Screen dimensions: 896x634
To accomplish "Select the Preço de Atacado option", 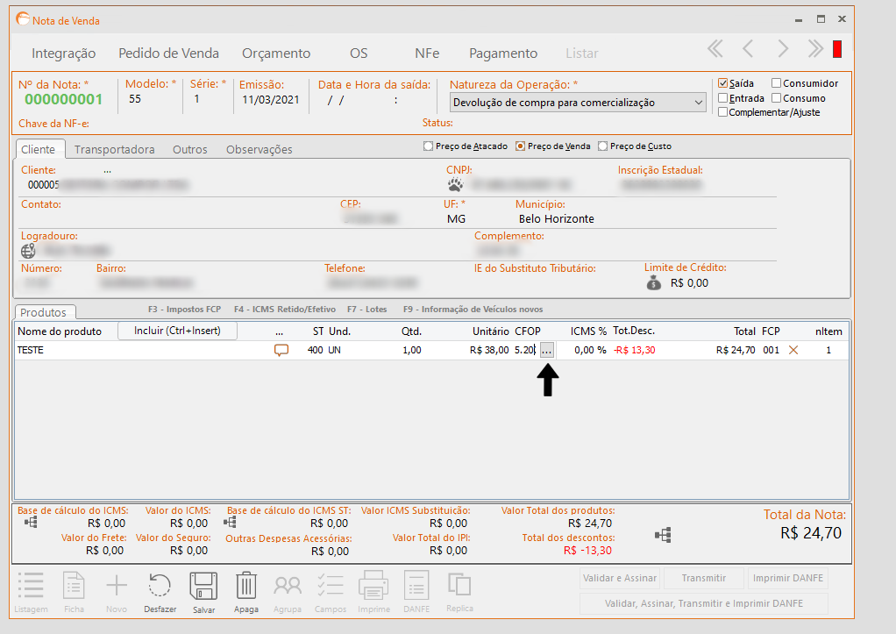I will [428, 146].
